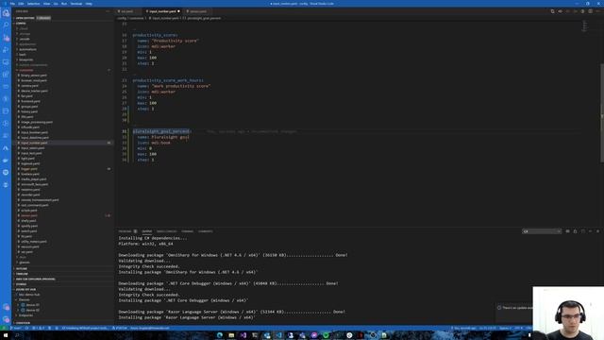Open the Explorer view in activity bar
The width and height of the screenshot is (604, 340).
6,13
